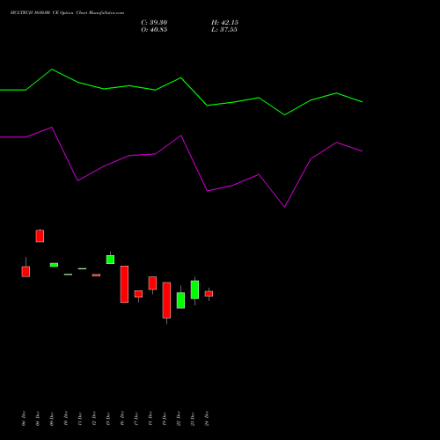Viewport: 440px width, 440px height.
Task: Click the tall red candle for 16 Dec
Action: [x=124, y=284]
